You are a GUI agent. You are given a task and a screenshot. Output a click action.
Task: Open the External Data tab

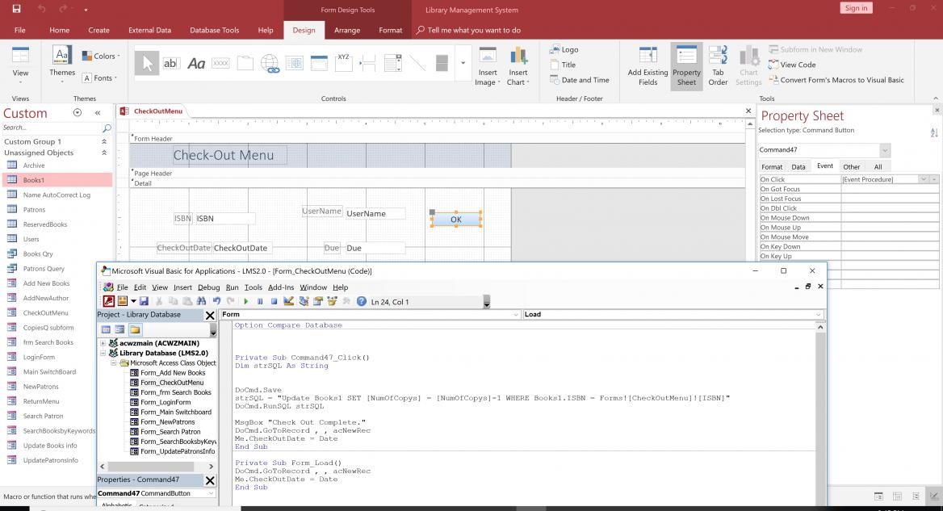(x=149, y=30)
